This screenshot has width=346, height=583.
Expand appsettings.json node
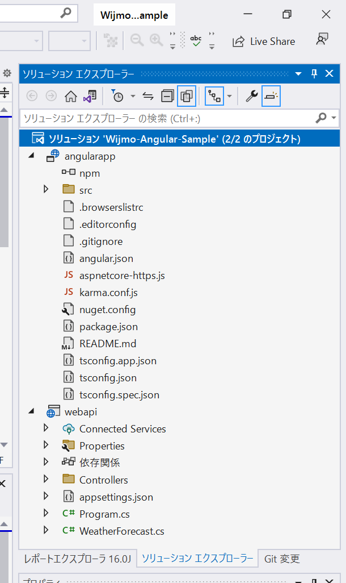click(46, 496)
